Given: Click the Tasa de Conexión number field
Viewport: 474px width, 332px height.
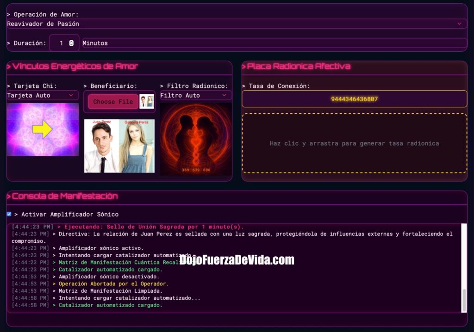Looking at the screenshot, I should point(354,99).
